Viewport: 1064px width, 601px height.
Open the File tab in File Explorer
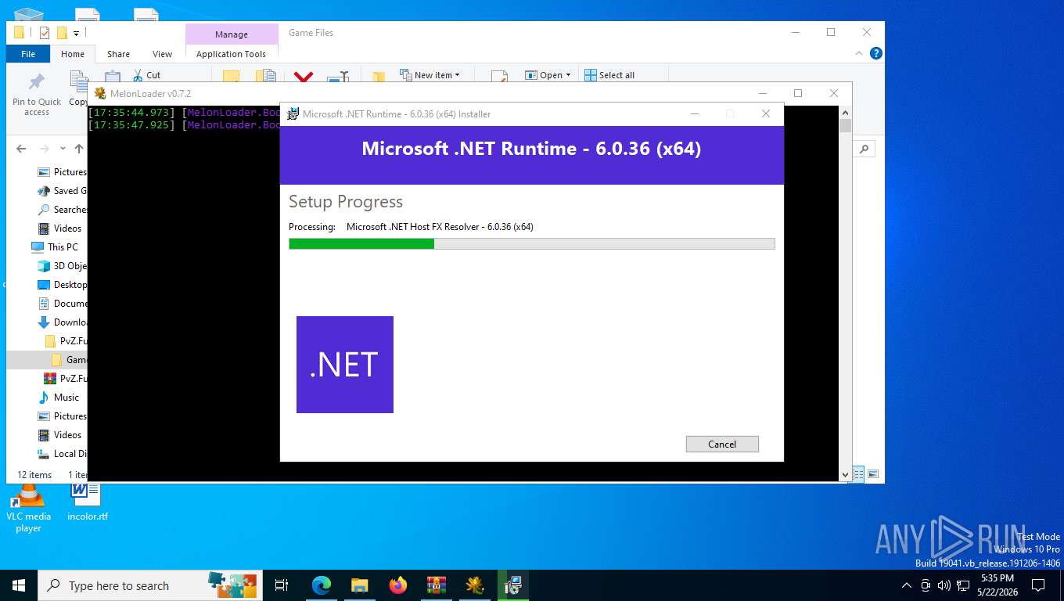point(28,54)
